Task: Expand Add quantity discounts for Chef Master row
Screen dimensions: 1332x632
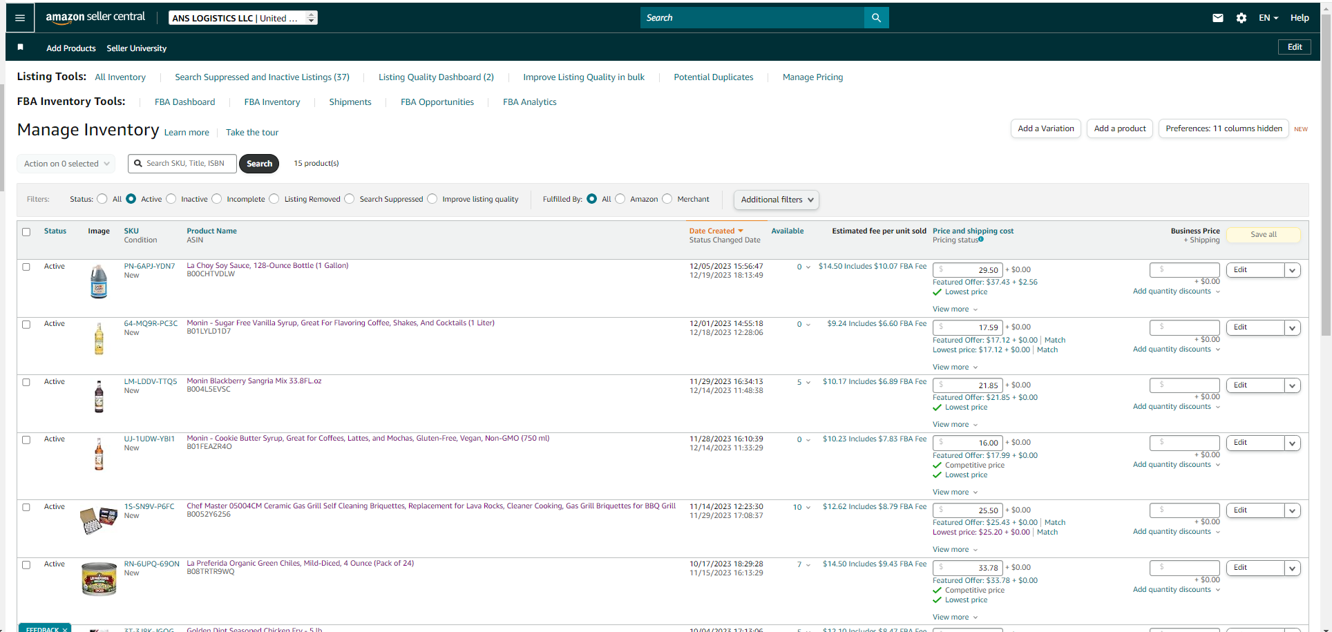Action: (x=1177, y=531)
